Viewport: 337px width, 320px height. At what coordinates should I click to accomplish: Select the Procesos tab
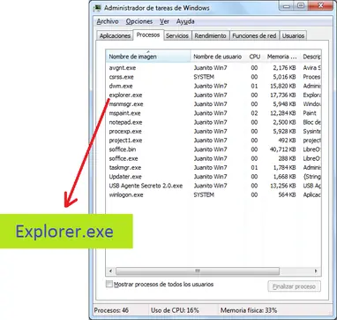point(148,34)
